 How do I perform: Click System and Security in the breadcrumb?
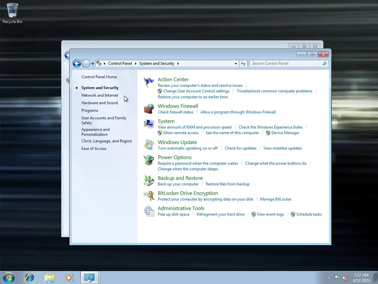click(x=157, y=63)
